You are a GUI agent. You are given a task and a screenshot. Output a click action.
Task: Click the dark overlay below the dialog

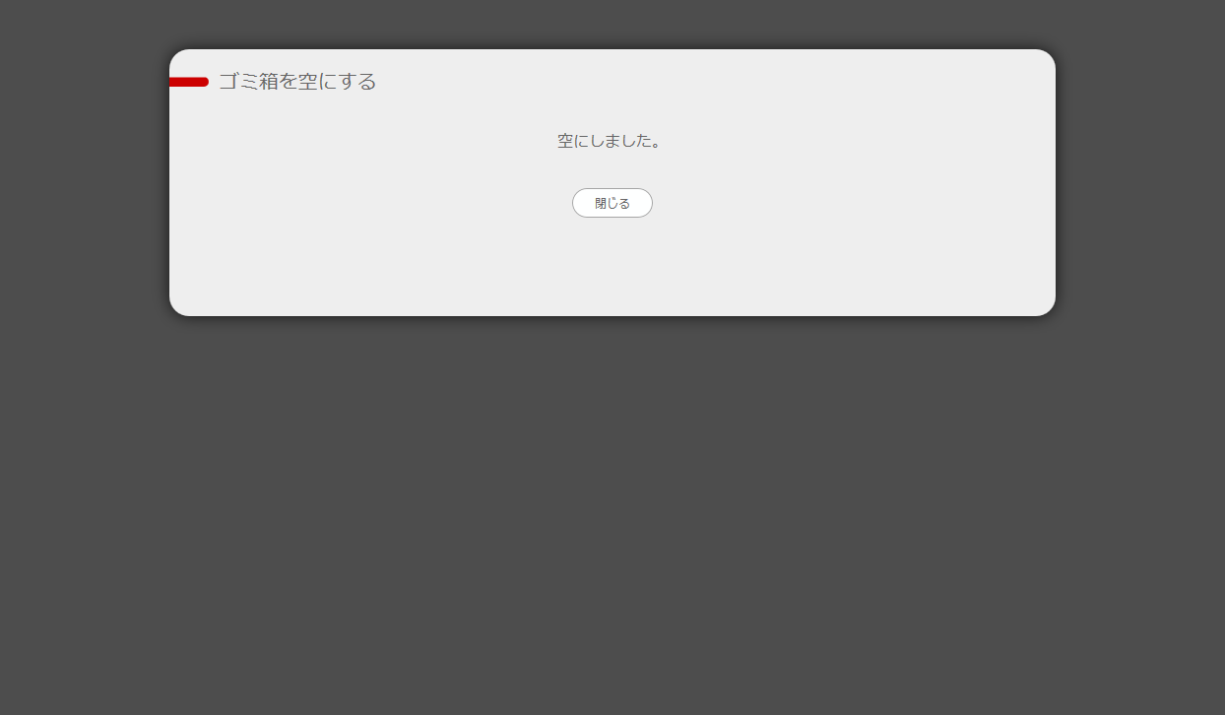click(x=612, y=512)
